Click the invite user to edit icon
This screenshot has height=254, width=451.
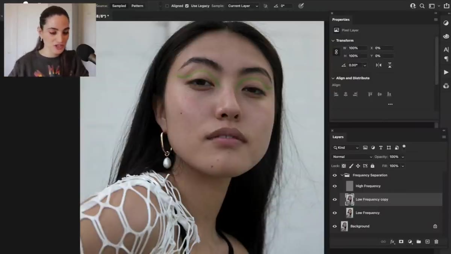point(413,6)
